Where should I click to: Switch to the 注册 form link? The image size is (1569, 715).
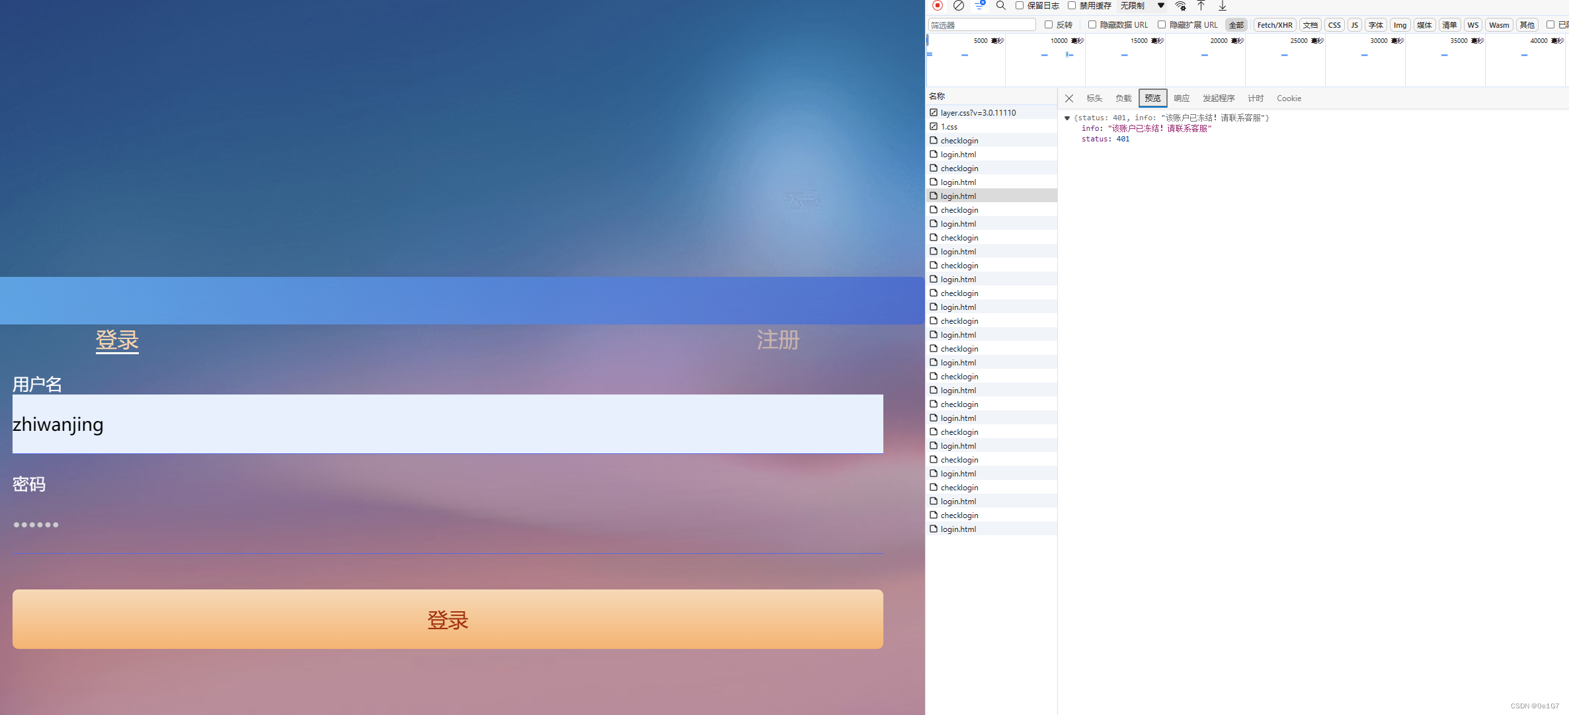click(778, 340)
